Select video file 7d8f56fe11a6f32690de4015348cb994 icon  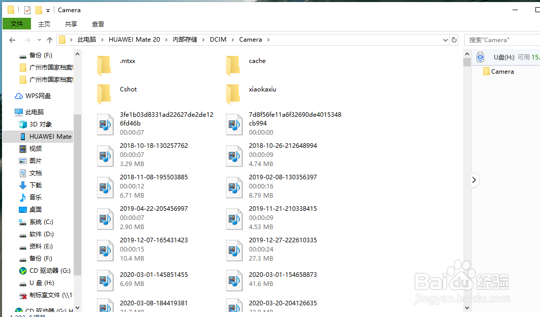[234, 124]
